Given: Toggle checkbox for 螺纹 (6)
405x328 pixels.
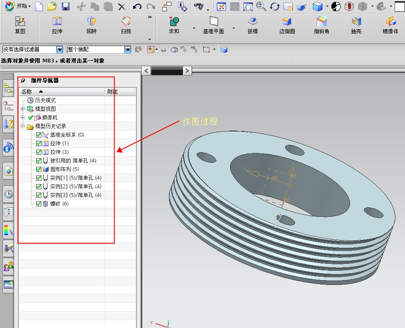Looking at the screenshot, I should click(39, 204).
